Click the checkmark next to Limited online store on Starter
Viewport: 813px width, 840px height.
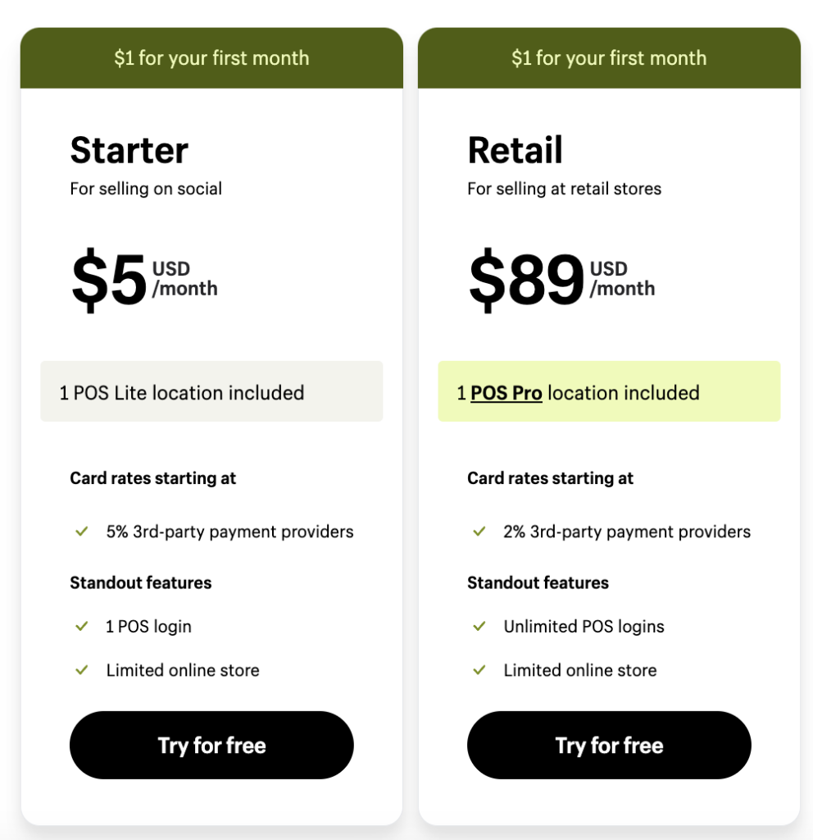pos(81,670)
